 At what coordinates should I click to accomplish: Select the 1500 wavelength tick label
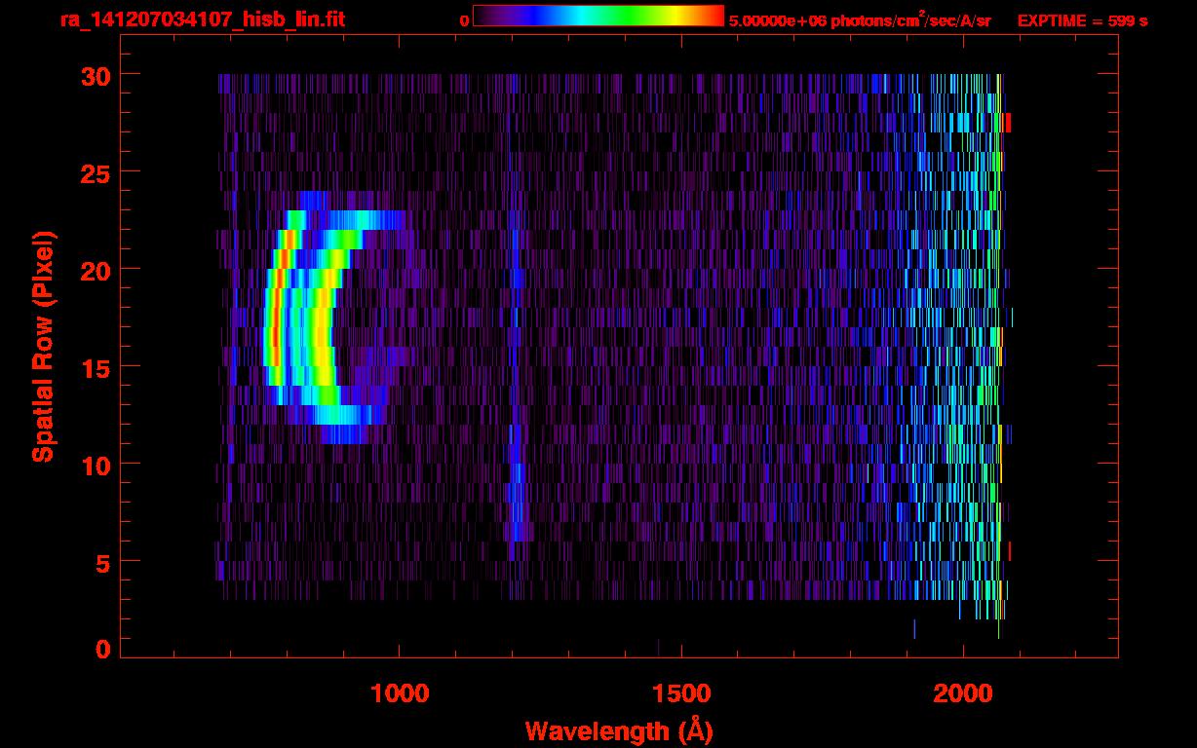[681, 693]
